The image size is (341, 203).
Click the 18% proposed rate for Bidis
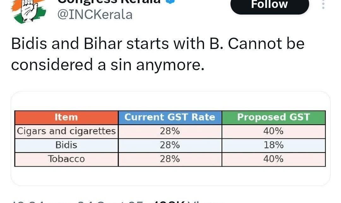tap(273, 145)
